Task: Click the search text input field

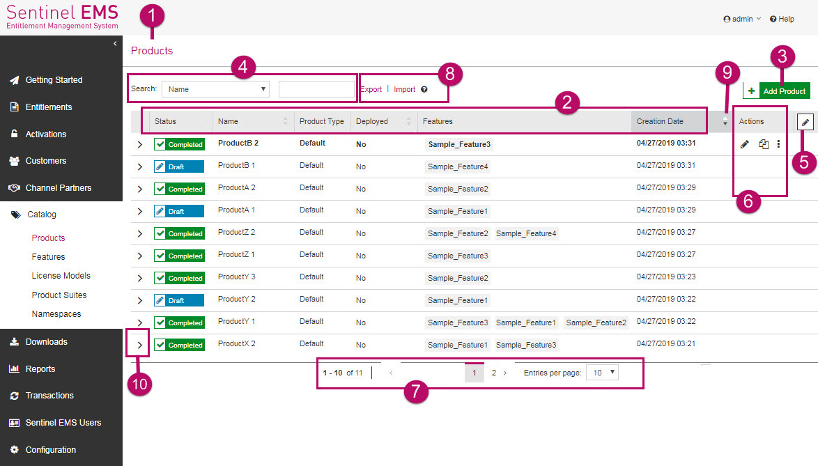Action: coord(316,89)
